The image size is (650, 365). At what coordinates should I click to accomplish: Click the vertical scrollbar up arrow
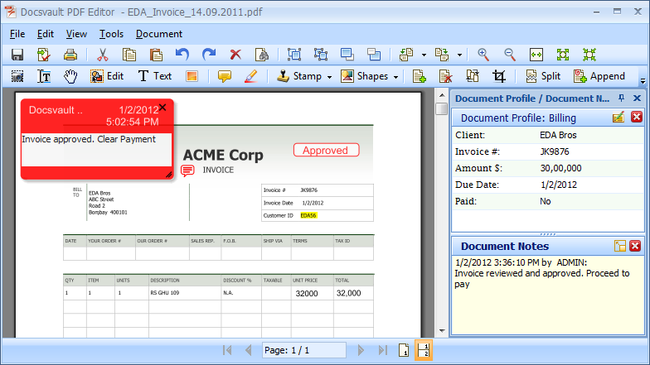pyautogui.click(x=442, y=96)
